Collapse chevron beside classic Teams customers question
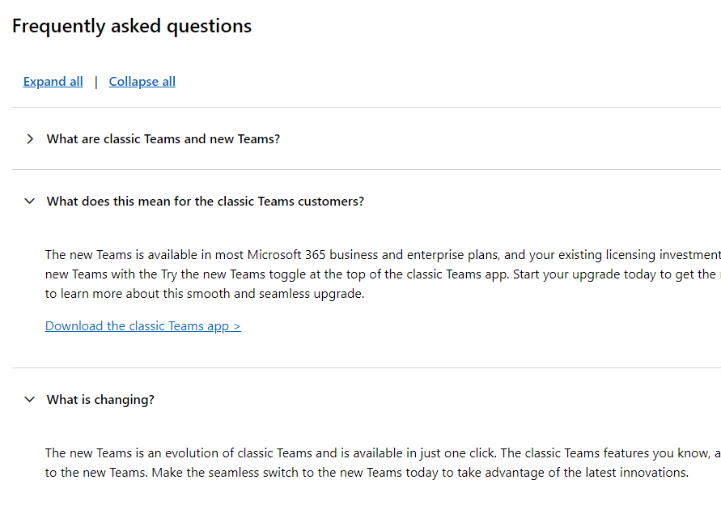This screenshot has height=531, width=721. [29, 201]
